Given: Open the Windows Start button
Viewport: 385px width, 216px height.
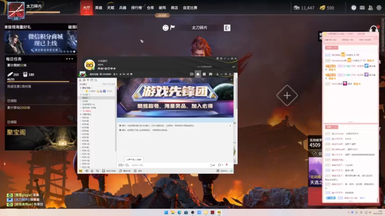Looking at the screenshot, I should 166,212.
